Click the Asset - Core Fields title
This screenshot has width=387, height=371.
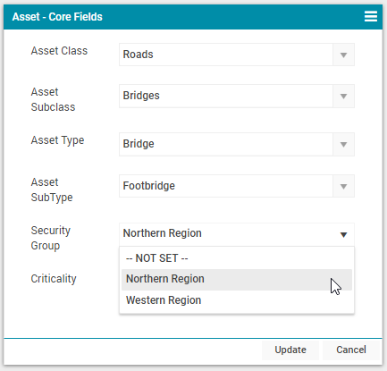pos(57,17)
